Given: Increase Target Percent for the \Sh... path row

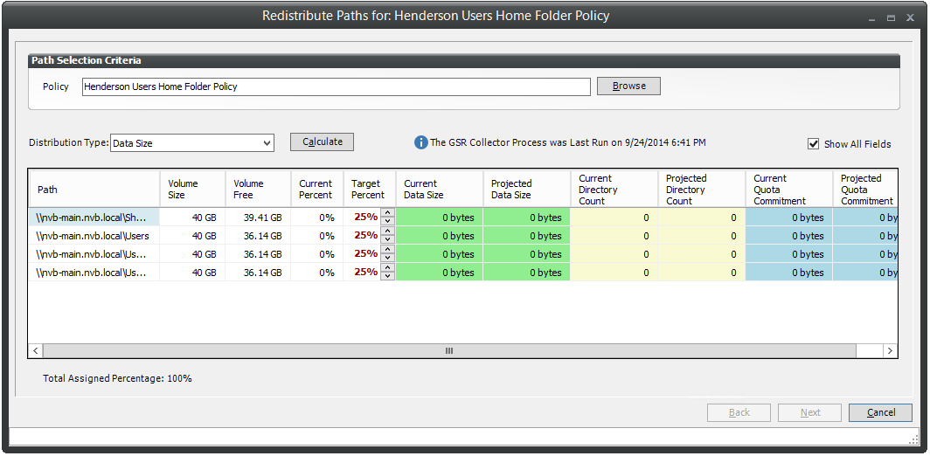Looking at the screenshot, I should click(x=388, y=213).
